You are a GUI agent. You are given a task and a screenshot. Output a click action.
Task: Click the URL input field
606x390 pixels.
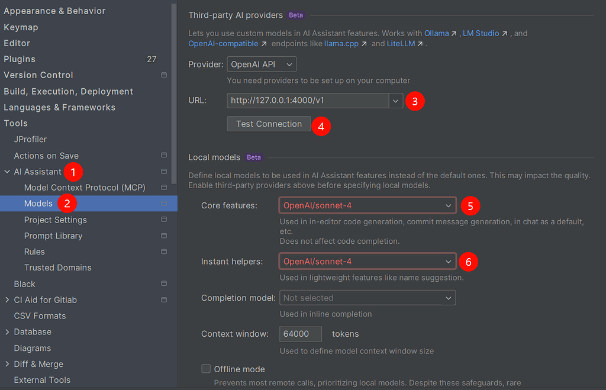pos(308,101)
